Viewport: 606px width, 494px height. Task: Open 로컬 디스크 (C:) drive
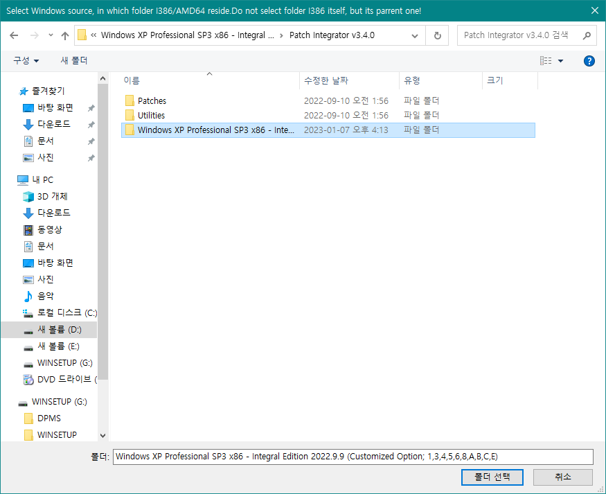[60, 312]
